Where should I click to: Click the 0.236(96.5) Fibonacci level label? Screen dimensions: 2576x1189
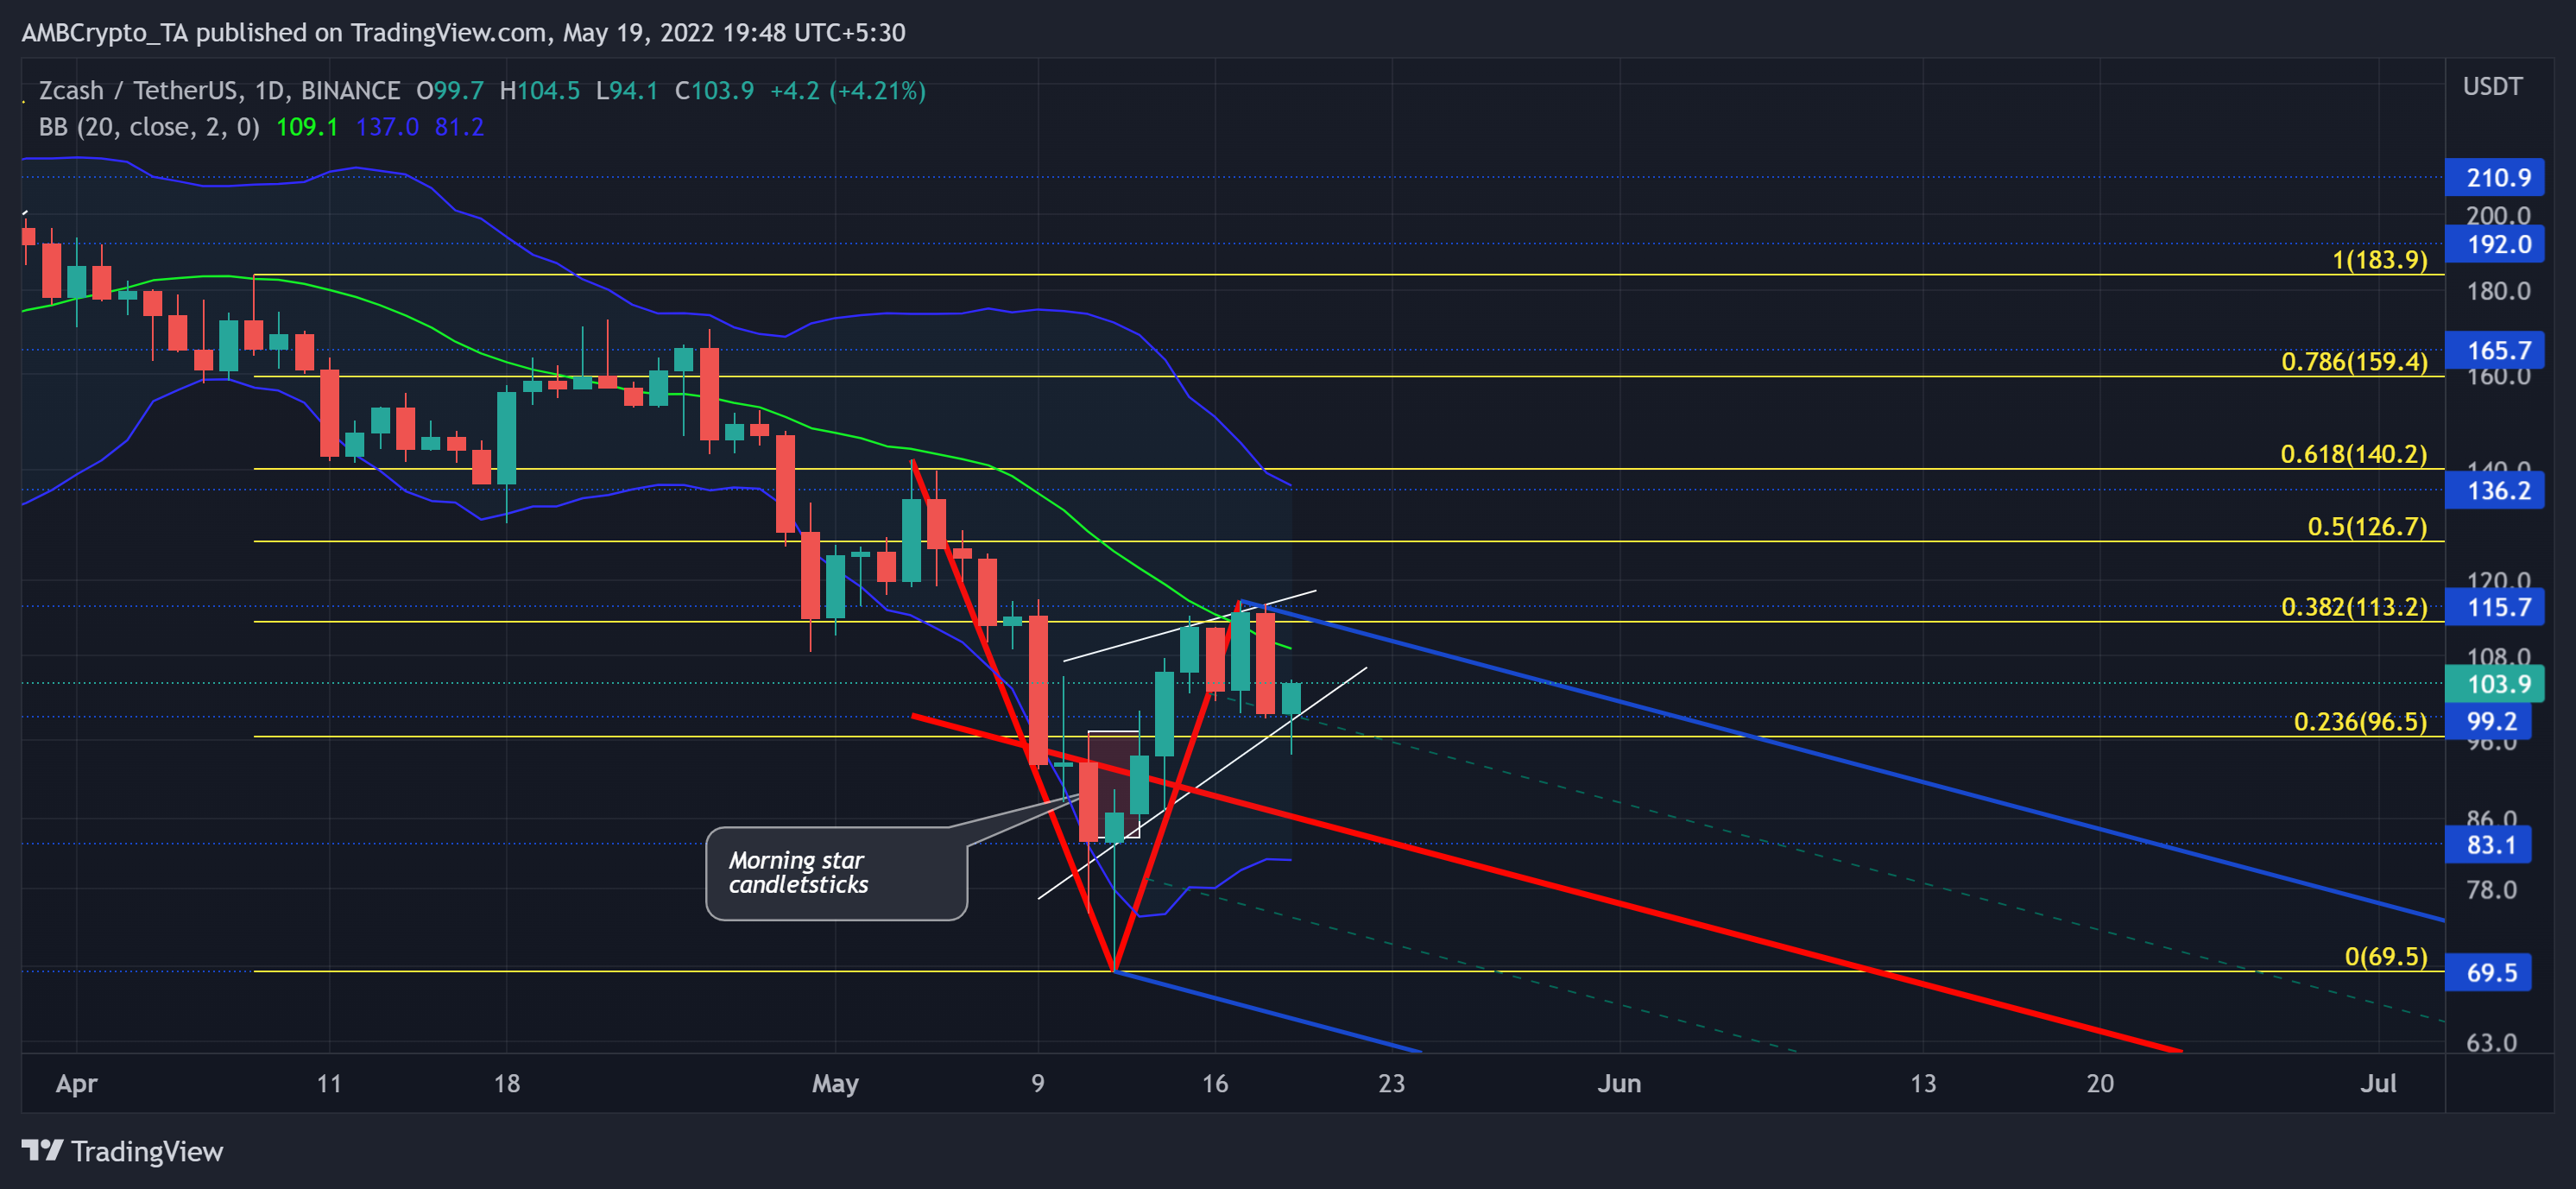point(2360,722)
